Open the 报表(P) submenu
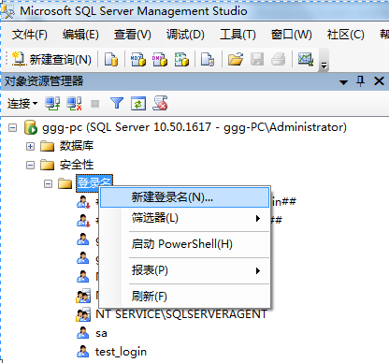Image resolution: width=389 pixels, height=363 pixels. pyautogui.click(x=184, y=270)
